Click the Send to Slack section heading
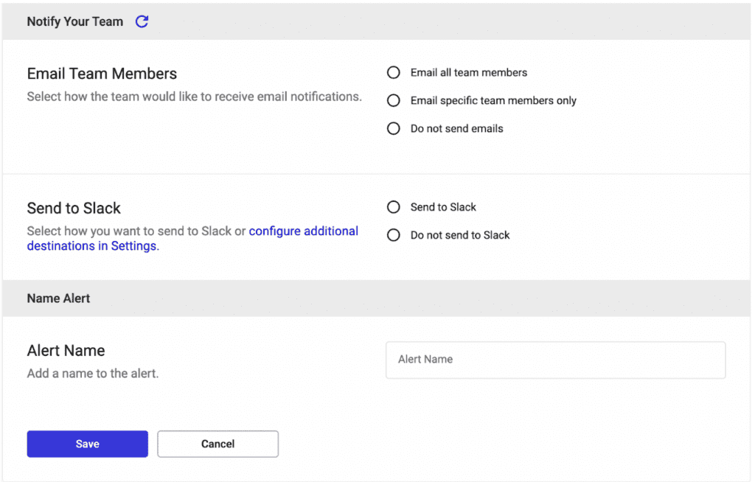755x482 pixels. click(74, 208)
